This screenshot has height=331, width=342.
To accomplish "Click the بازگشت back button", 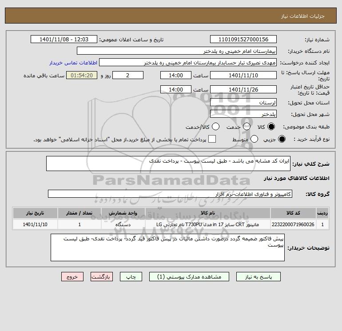I will [x=102, y=277].
